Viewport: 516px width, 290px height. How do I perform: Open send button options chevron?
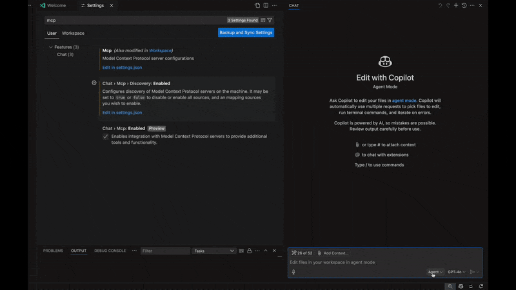tap(478, 272)
